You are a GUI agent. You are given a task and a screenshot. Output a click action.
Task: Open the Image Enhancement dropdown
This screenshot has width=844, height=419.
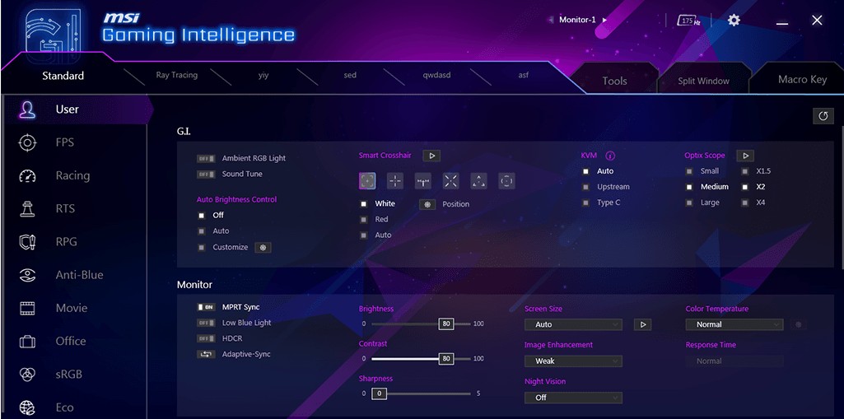point(573,361)
